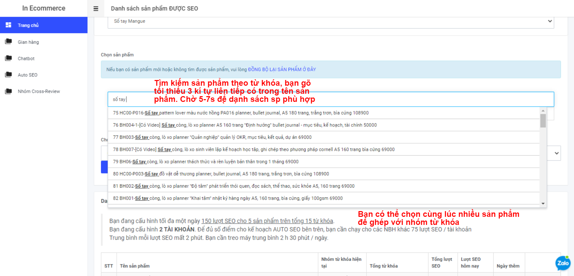Click 150 lượt SEO cho 5 sản phẩm text

pyautogui.click(x=267, y=221)
